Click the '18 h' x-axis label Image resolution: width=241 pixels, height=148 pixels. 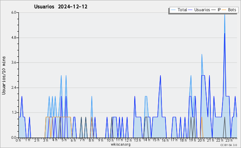tap(183, 140)
